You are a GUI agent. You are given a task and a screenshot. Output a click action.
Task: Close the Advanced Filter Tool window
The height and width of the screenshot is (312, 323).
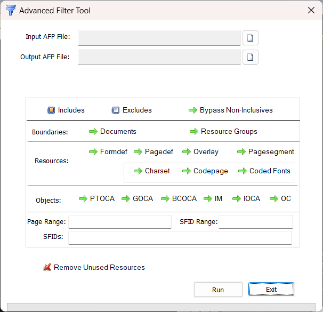click(x=311, y=10)
